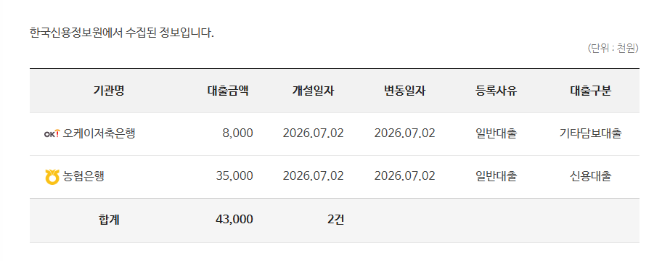Click the 대출금액 column header
The image size is (670, 261).
pos(228,91)
